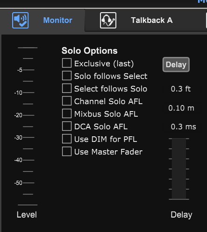Enable the Exclusive (last) solo option

click(x=67, y=63)
